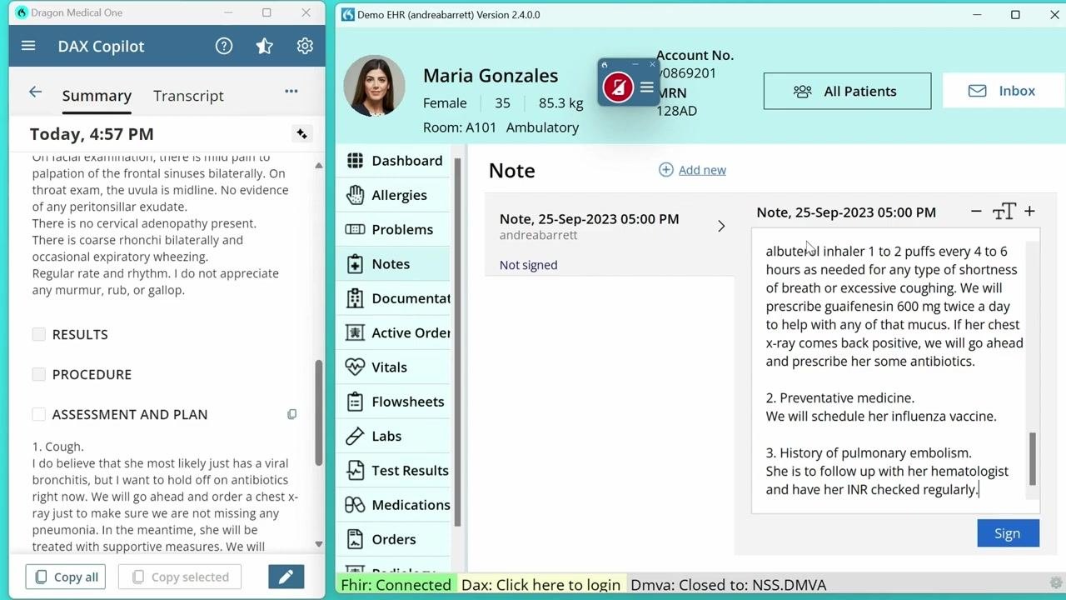Copy the Assessment and Plan section

coord(291,414)
